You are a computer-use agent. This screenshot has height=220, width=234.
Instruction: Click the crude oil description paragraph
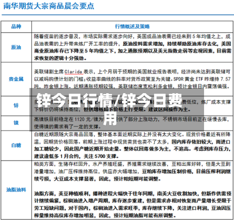click(132, 47)
